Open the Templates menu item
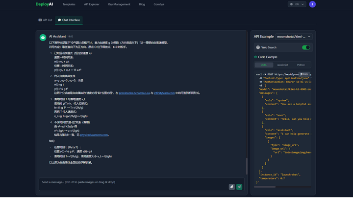 (69, 4)
